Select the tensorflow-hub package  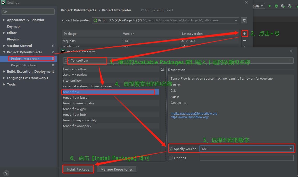coord(111,115)
